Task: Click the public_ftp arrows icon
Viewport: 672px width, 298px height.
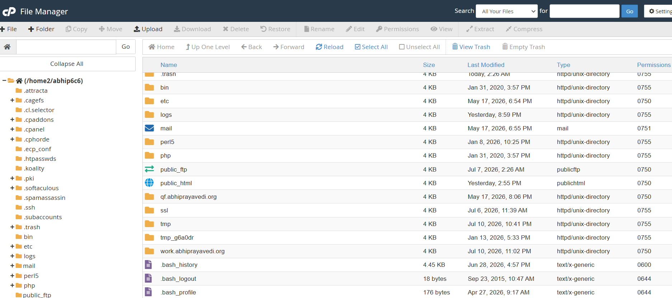Action: point(149,169)
